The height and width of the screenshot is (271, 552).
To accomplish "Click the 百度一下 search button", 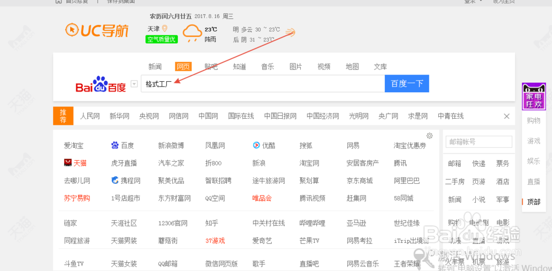I will pos(407,83).
